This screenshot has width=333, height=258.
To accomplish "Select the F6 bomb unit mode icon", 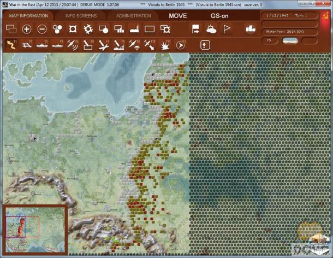I will (88, 45).
